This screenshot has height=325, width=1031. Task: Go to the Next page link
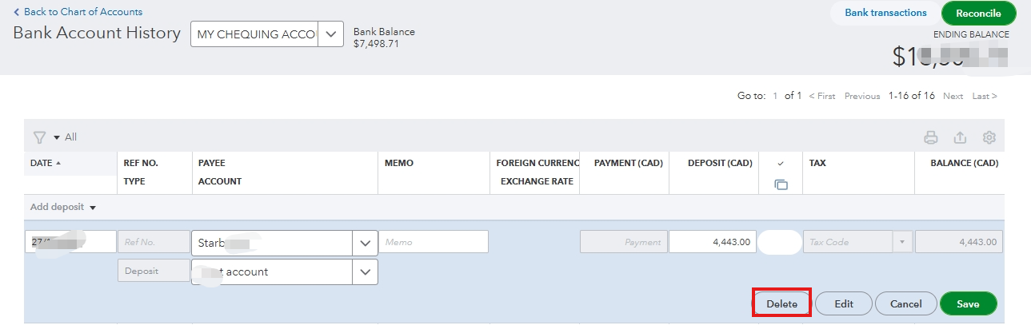click(953, 96)
